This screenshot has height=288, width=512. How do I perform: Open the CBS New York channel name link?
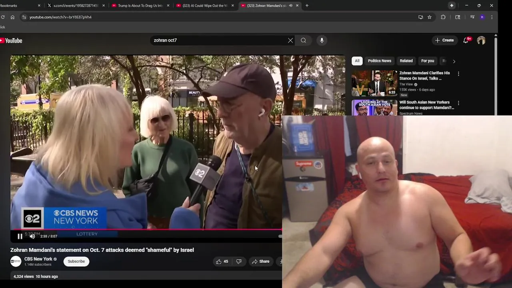(x=38, y=259)
